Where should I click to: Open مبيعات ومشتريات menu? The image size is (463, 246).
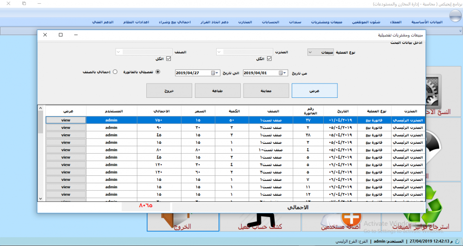click(x=326, y=22)
